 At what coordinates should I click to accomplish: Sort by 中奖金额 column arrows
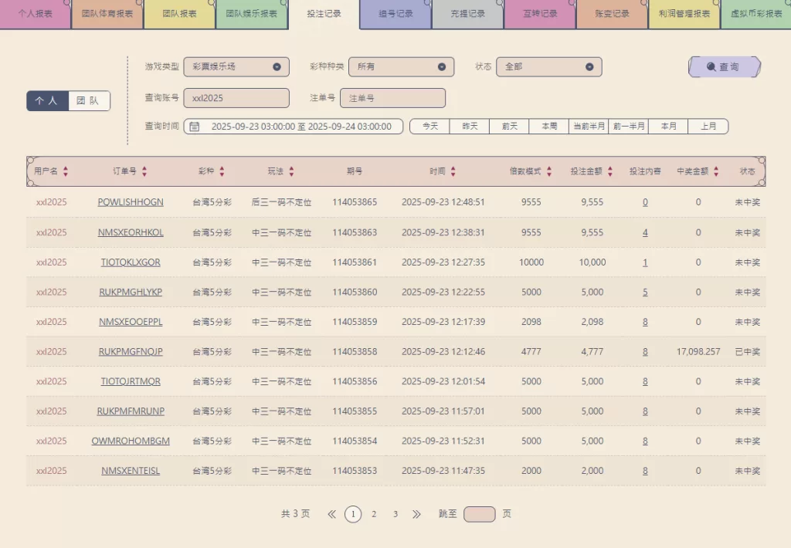716,171
